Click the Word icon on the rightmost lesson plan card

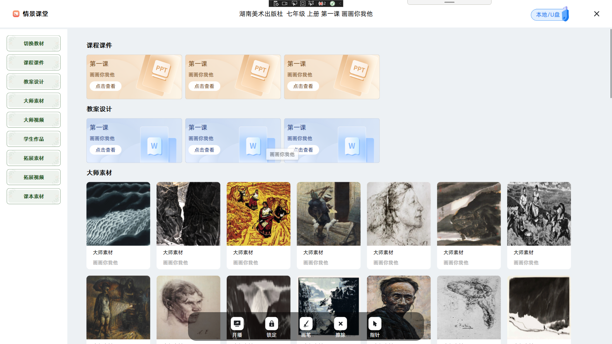(x=352, y=146)
